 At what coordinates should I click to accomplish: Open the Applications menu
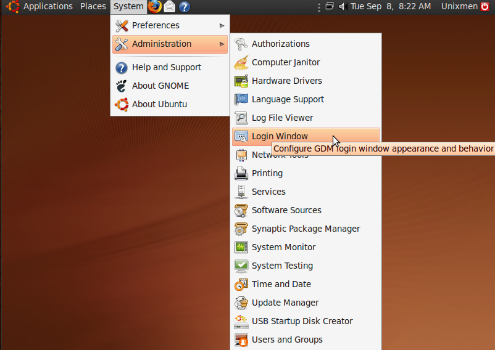pos(48,6)
